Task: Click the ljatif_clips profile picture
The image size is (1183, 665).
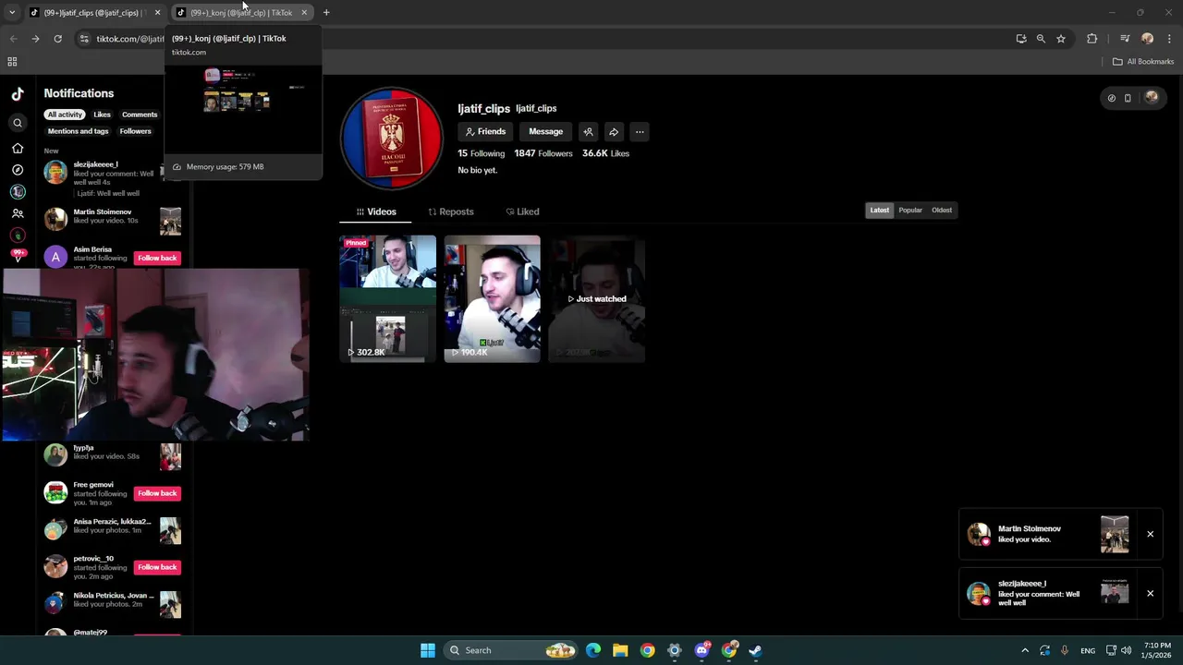Action: pos(392,139)
